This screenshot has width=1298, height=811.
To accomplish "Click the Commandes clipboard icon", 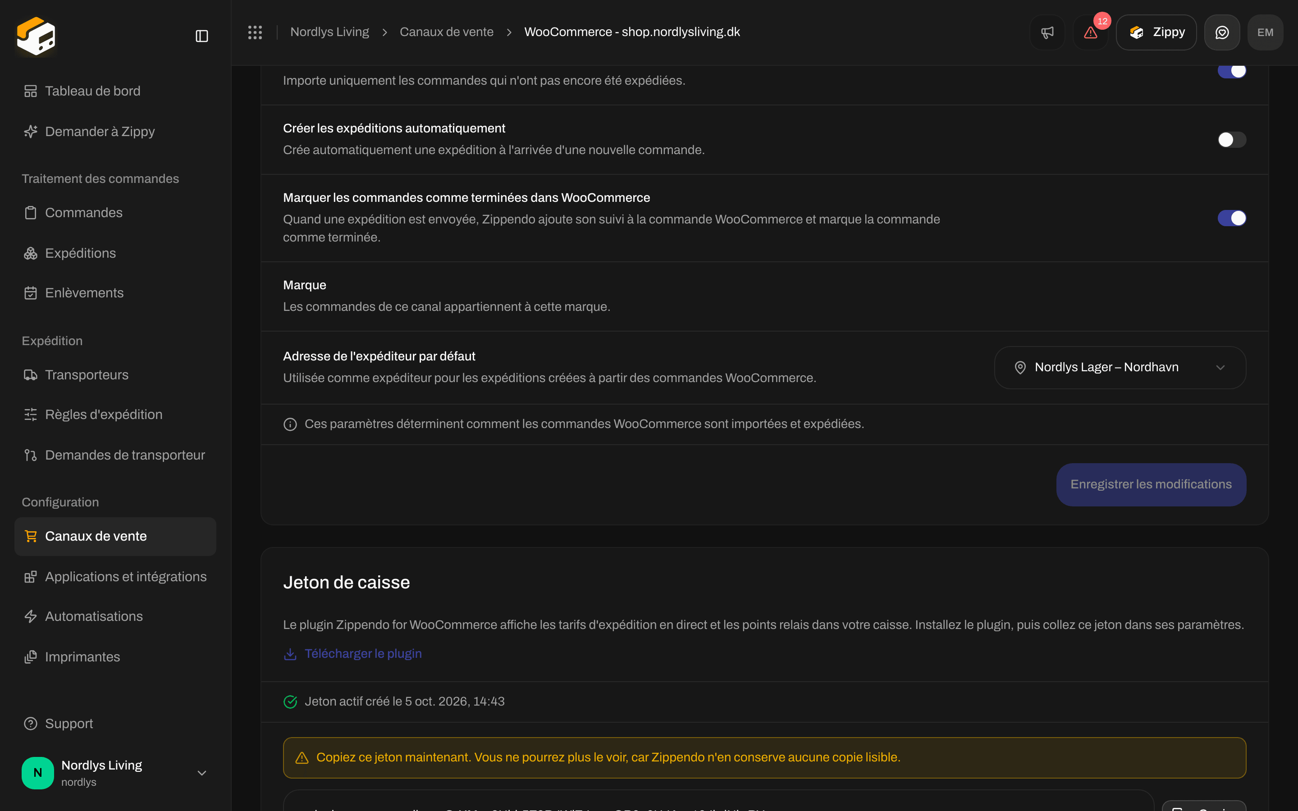I will [x=31, y=213].
